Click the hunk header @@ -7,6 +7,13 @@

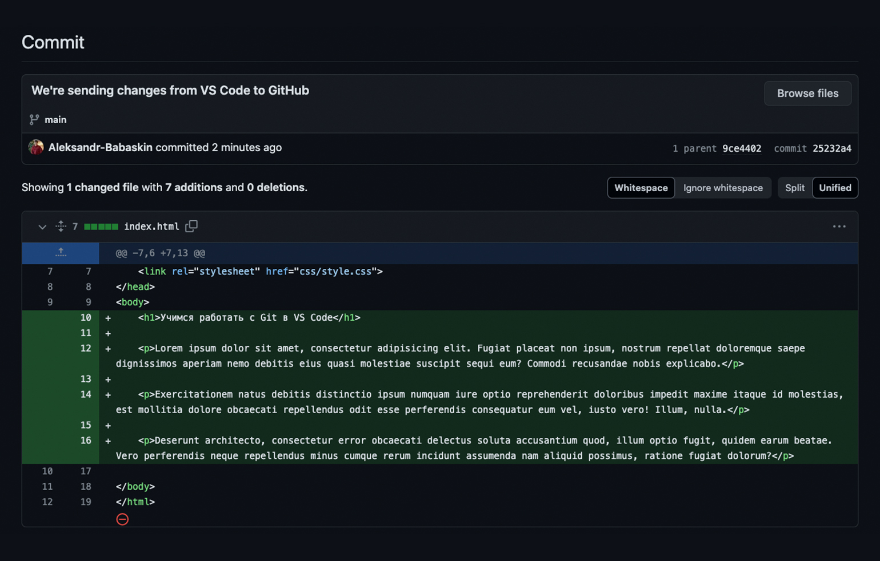(160, 253)
